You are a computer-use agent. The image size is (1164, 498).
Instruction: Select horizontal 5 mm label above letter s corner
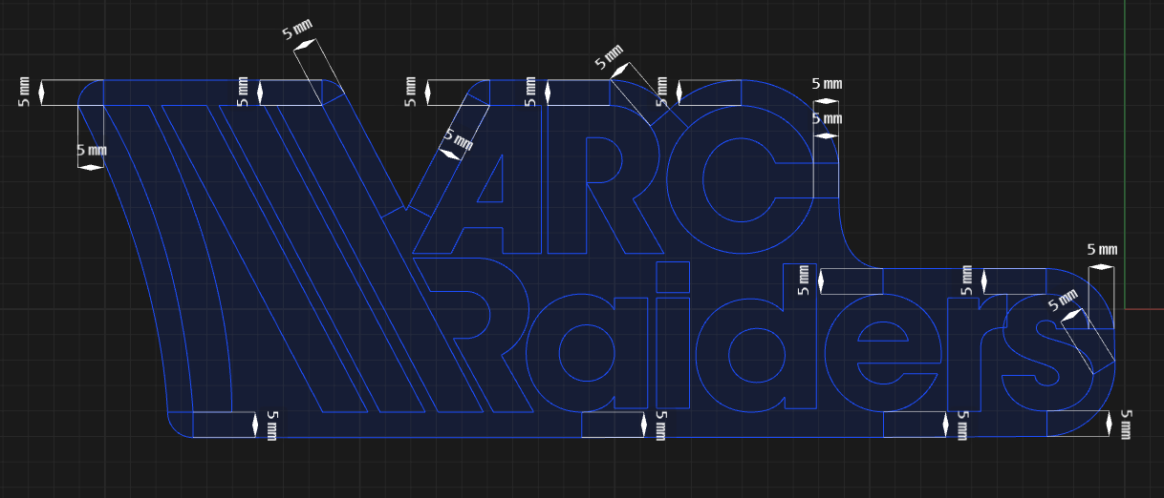click(1102, 249)
